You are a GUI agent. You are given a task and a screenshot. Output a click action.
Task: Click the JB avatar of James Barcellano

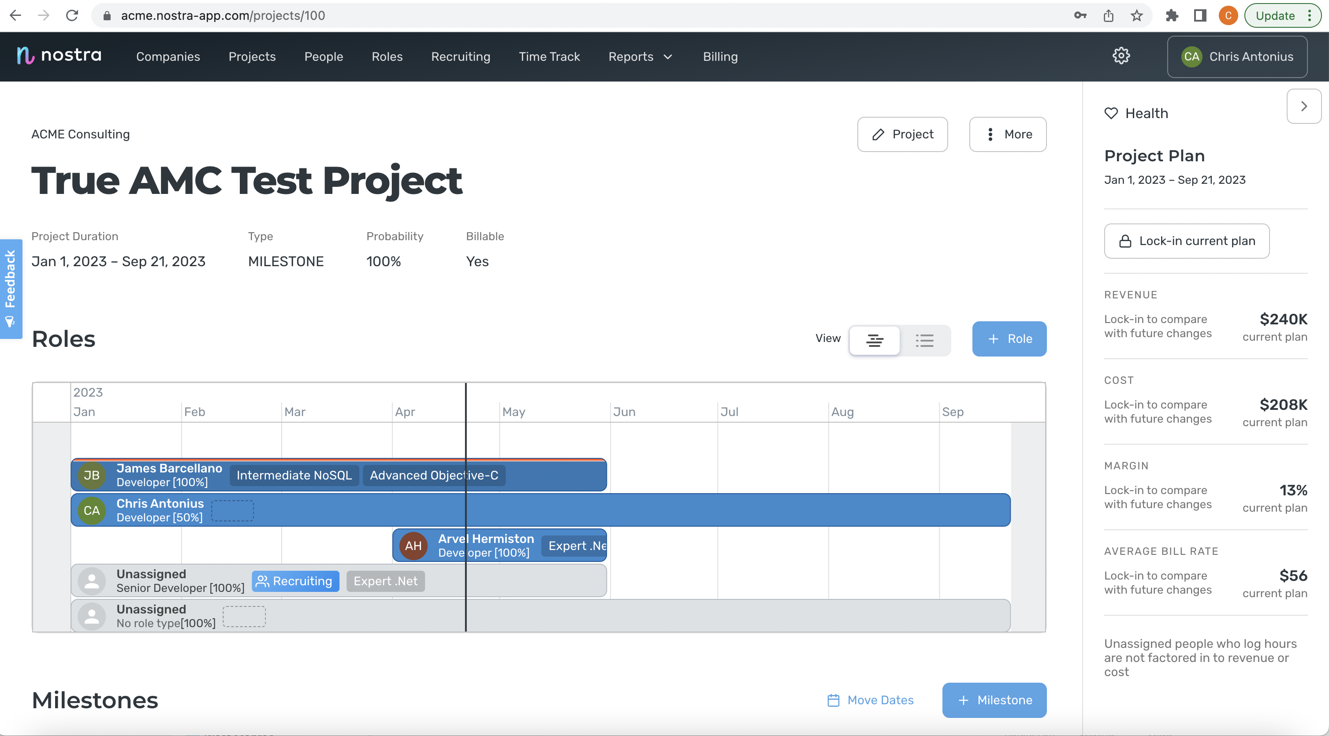click(x=92, y=475)
